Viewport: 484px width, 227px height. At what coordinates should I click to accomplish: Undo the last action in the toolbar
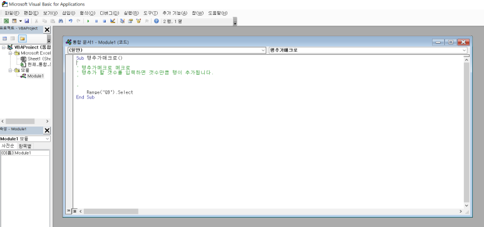click(70, 21)
